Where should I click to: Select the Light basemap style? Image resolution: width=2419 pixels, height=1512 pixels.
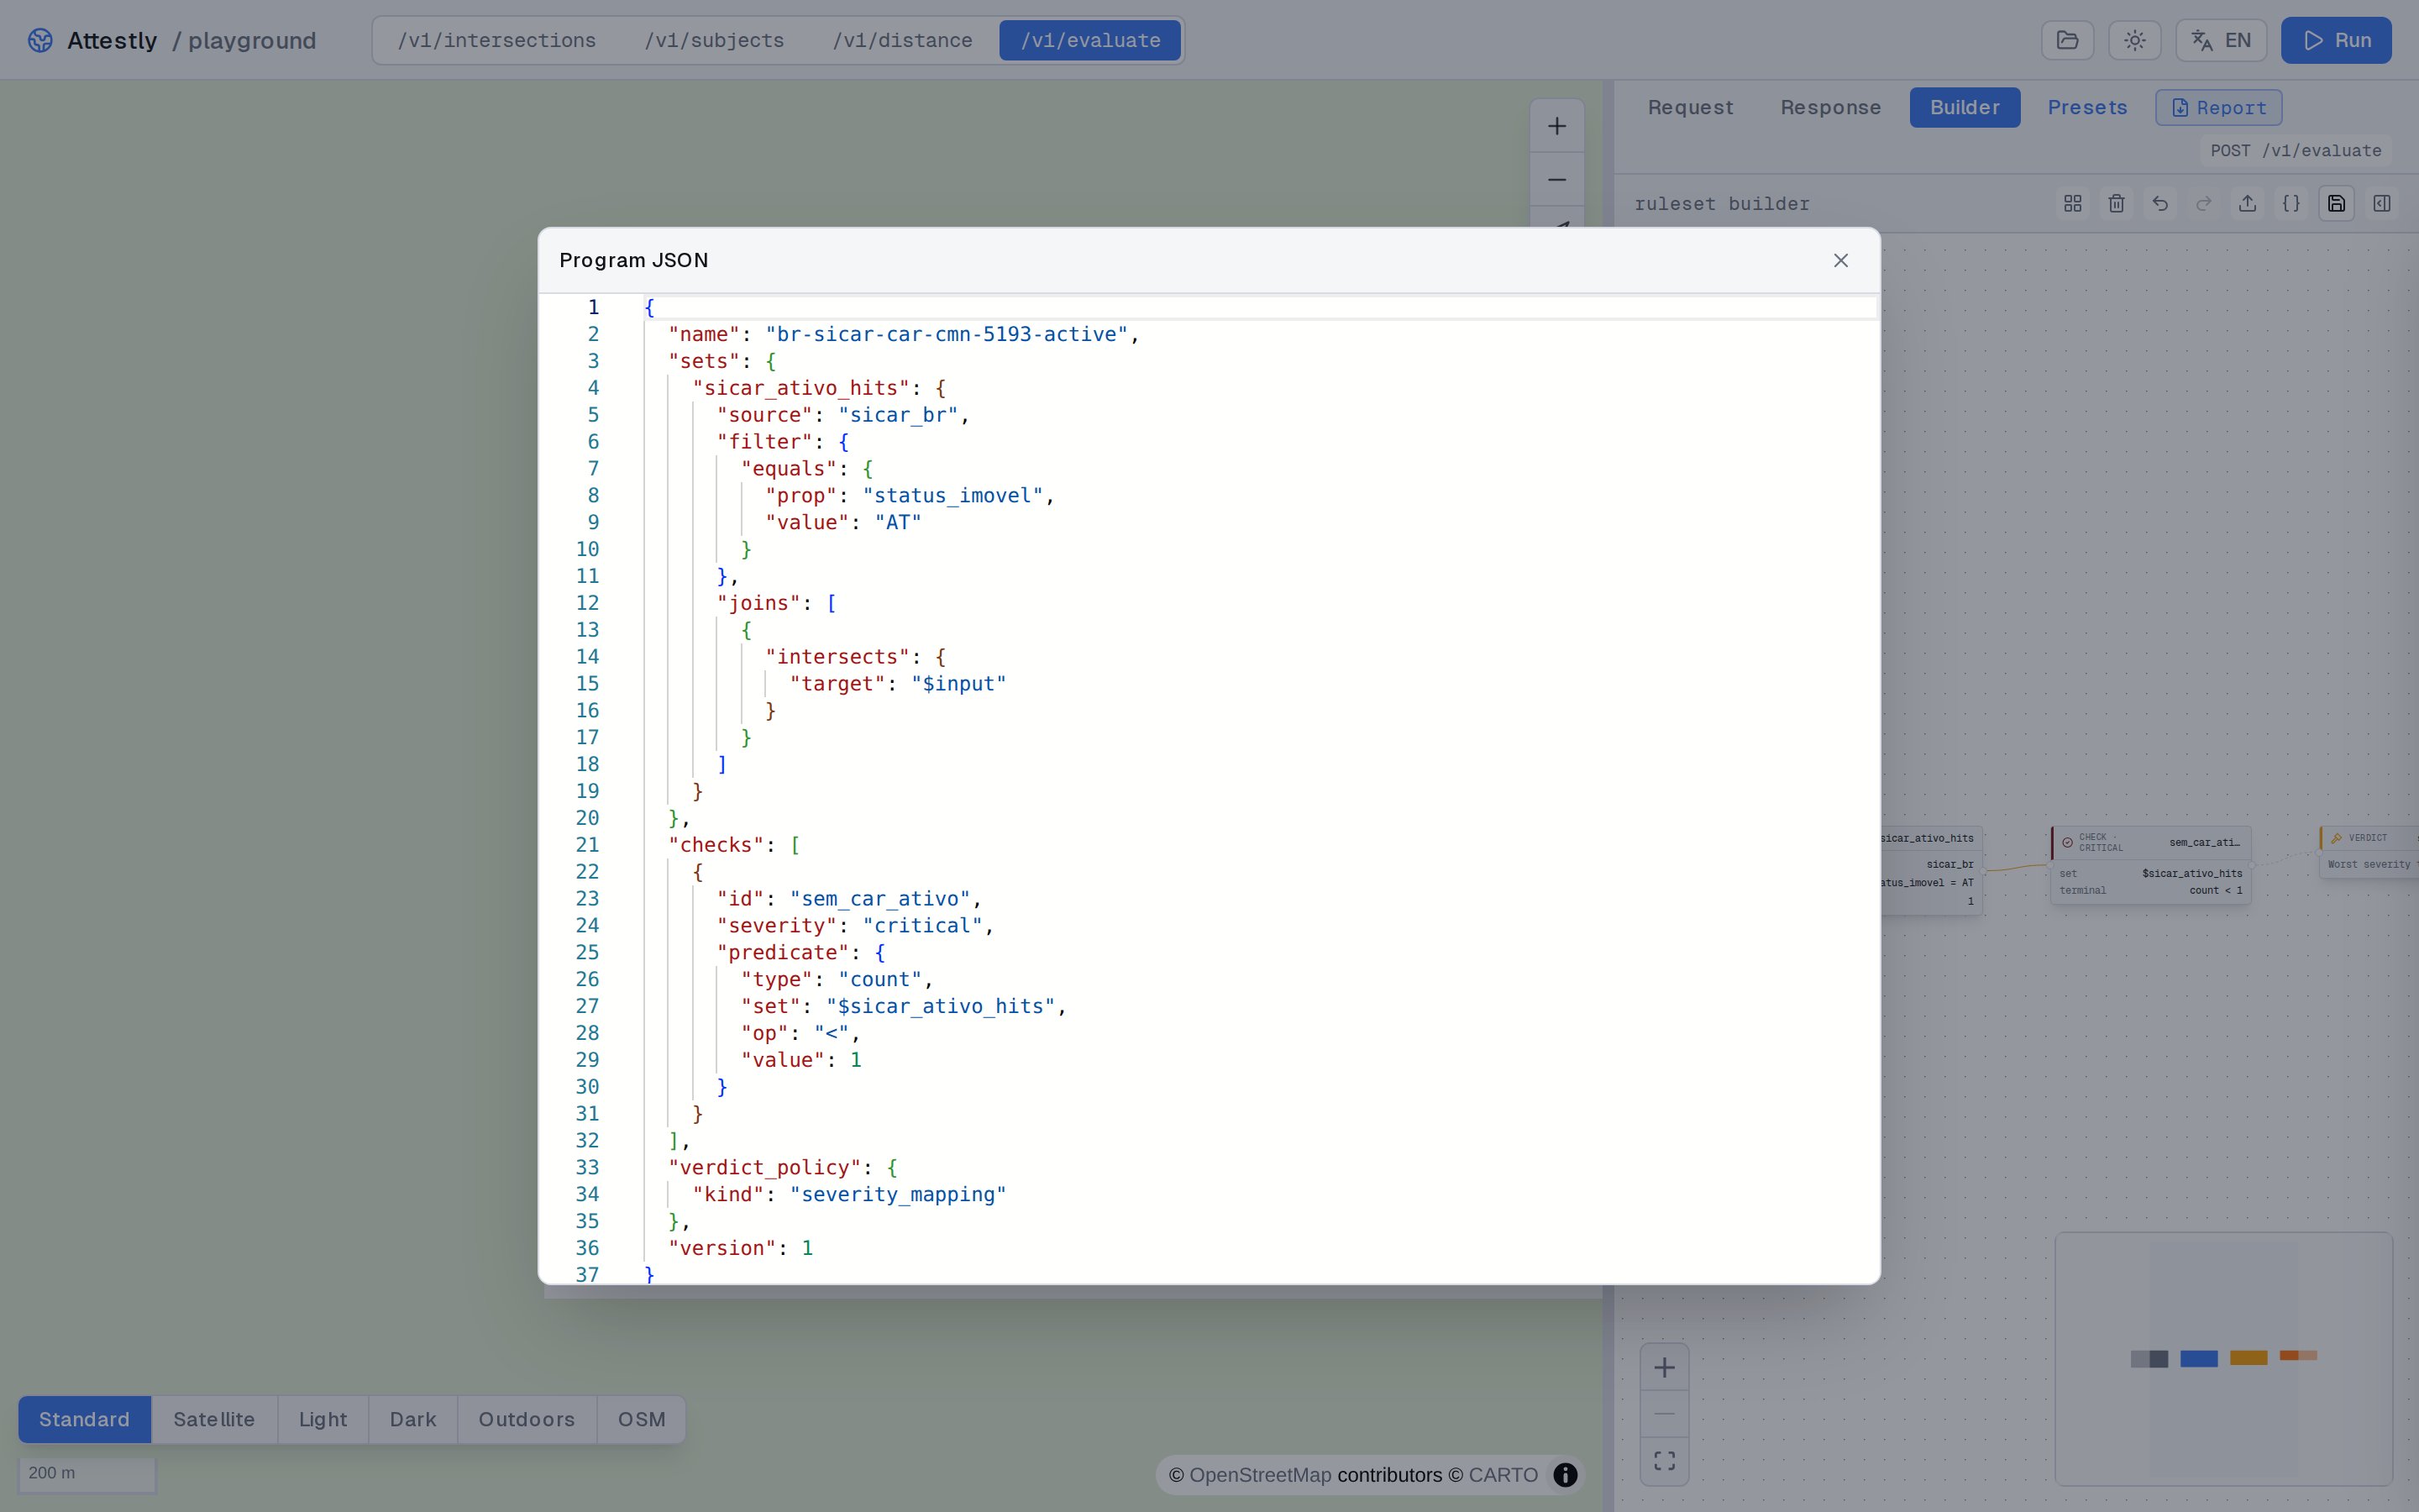(x=323, y=1419)
